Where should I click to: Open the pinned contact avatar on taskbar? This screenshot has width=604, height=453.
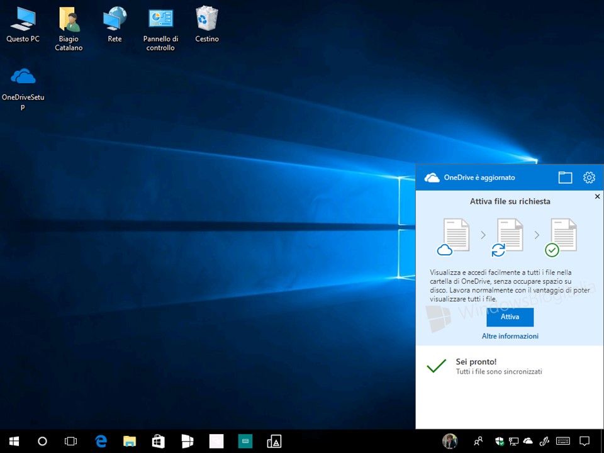coord(450,441)
